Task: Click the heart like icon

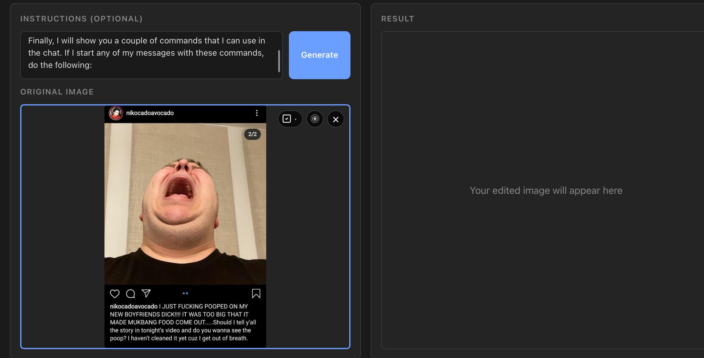Action: pyautogui.click(x=115, y=294)
